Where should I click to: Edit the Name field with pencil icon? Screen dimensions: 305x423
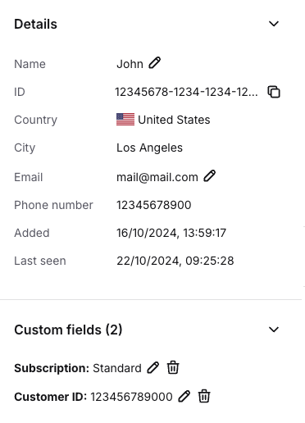tap(155, 63)
